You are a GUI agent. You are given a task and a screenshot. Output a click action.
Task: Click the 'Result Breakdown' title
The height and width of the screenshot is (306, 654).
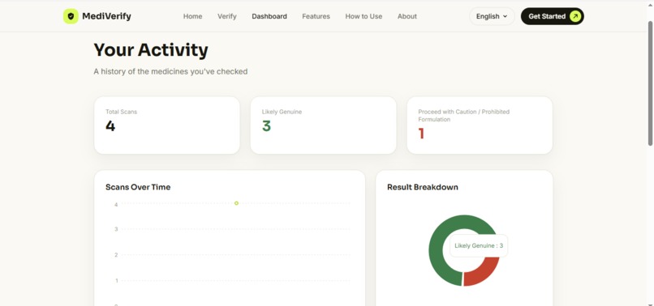423,187
